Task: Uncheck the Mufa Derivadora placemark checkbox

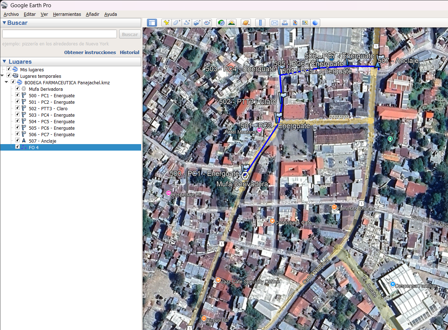Action: 17,89
